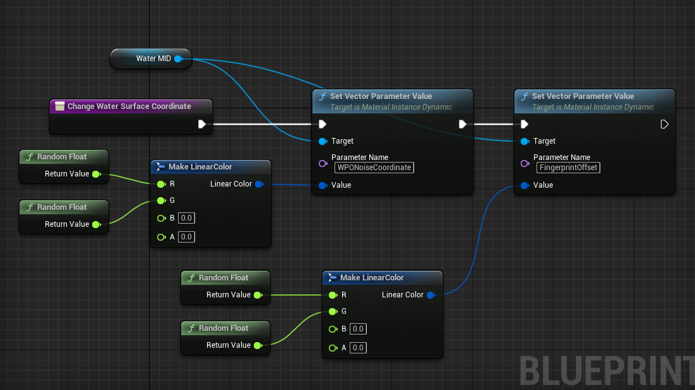Click Target pin on FingerprintOffset Set Vector node
This screenshot has width=695, height=390.
tap(525, 142)
